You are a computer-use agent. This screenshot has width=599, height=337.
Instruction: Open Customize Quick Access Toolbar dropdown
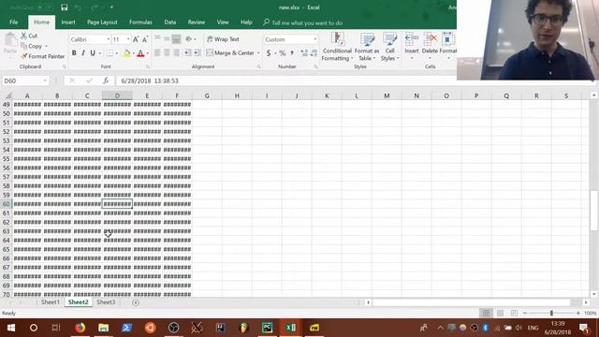tap(111, 7)
